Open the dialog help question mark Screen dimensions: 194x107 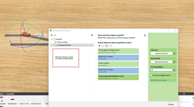coord(169,30)
